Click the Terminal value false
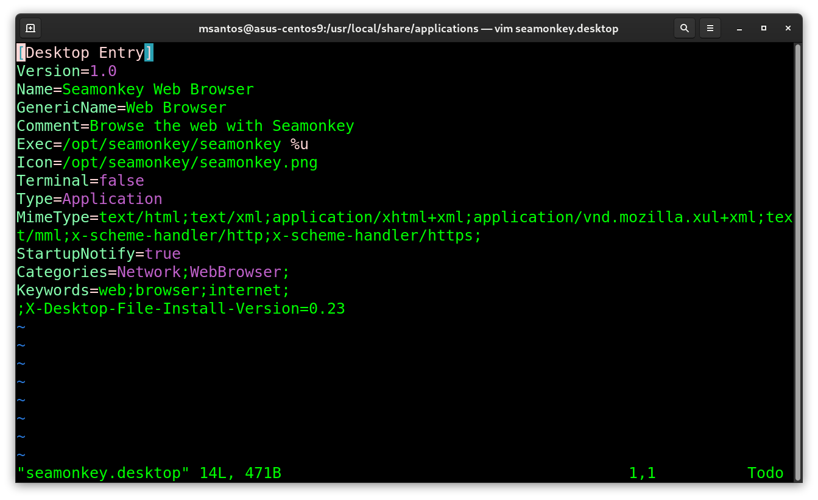 click(x=122, y=181)
